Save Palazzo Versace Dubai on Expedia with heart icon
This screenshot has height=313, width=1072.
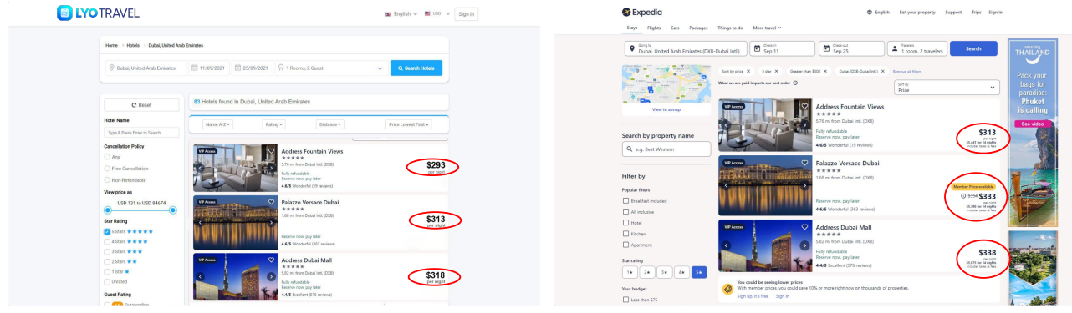(805, 161)
